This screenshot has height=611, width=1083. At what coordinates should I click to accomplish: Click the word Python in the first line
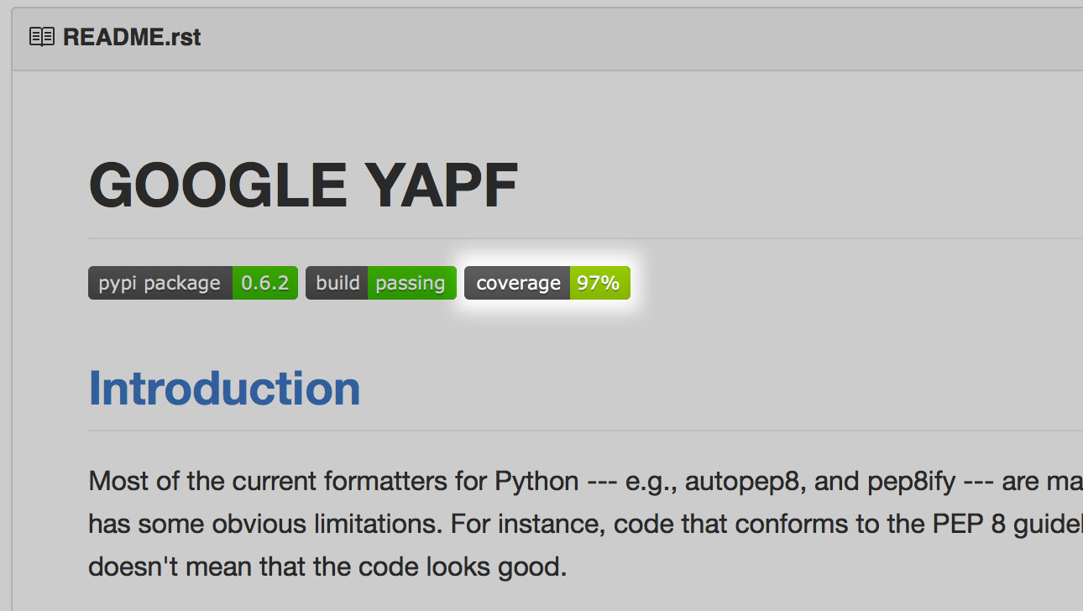click(536, 482)
